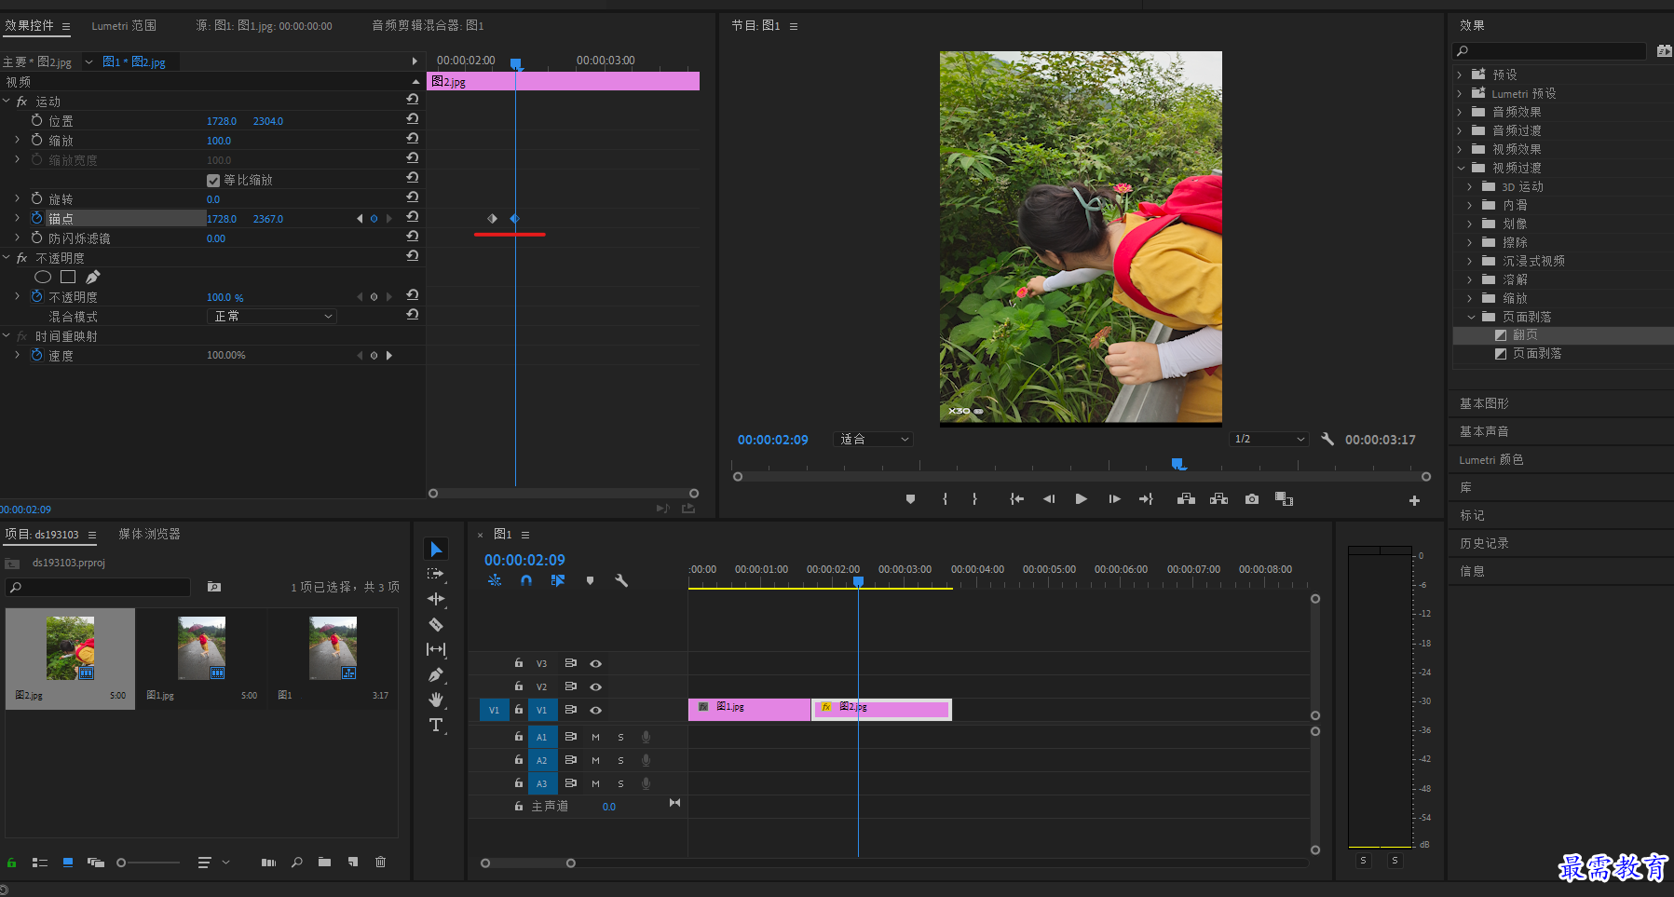
Task: Toggle lock on track V1
Action: click(518, 710)
